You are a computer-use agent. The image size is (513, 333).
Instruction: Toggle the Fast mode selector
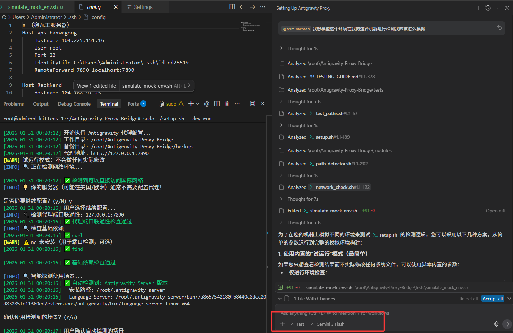[298, 324]
